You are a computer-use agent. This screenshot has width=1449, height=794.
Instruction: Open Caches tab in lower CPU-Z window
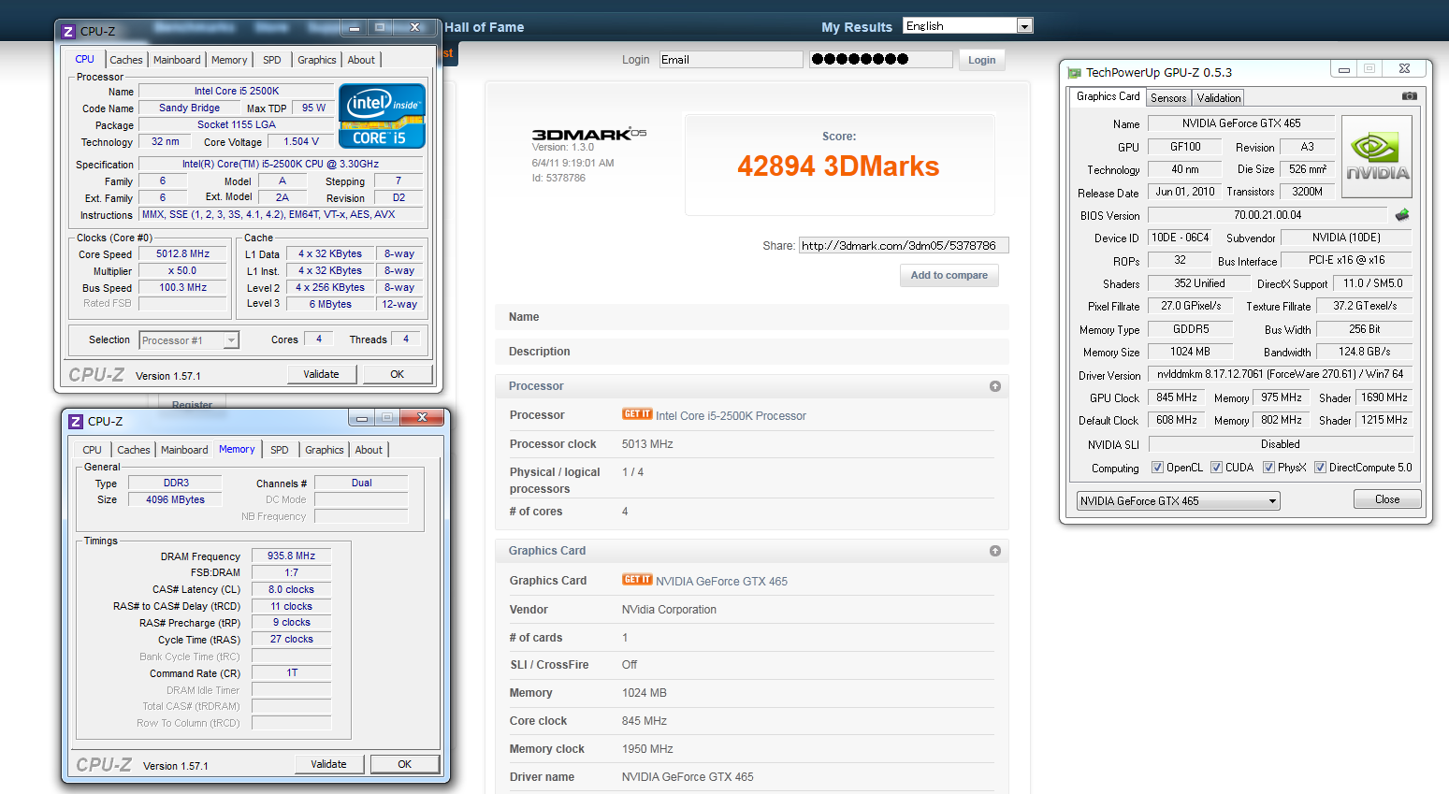[x=134, y=450]
